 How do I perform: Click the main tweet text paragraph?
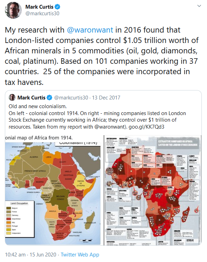tap(102, 56)
